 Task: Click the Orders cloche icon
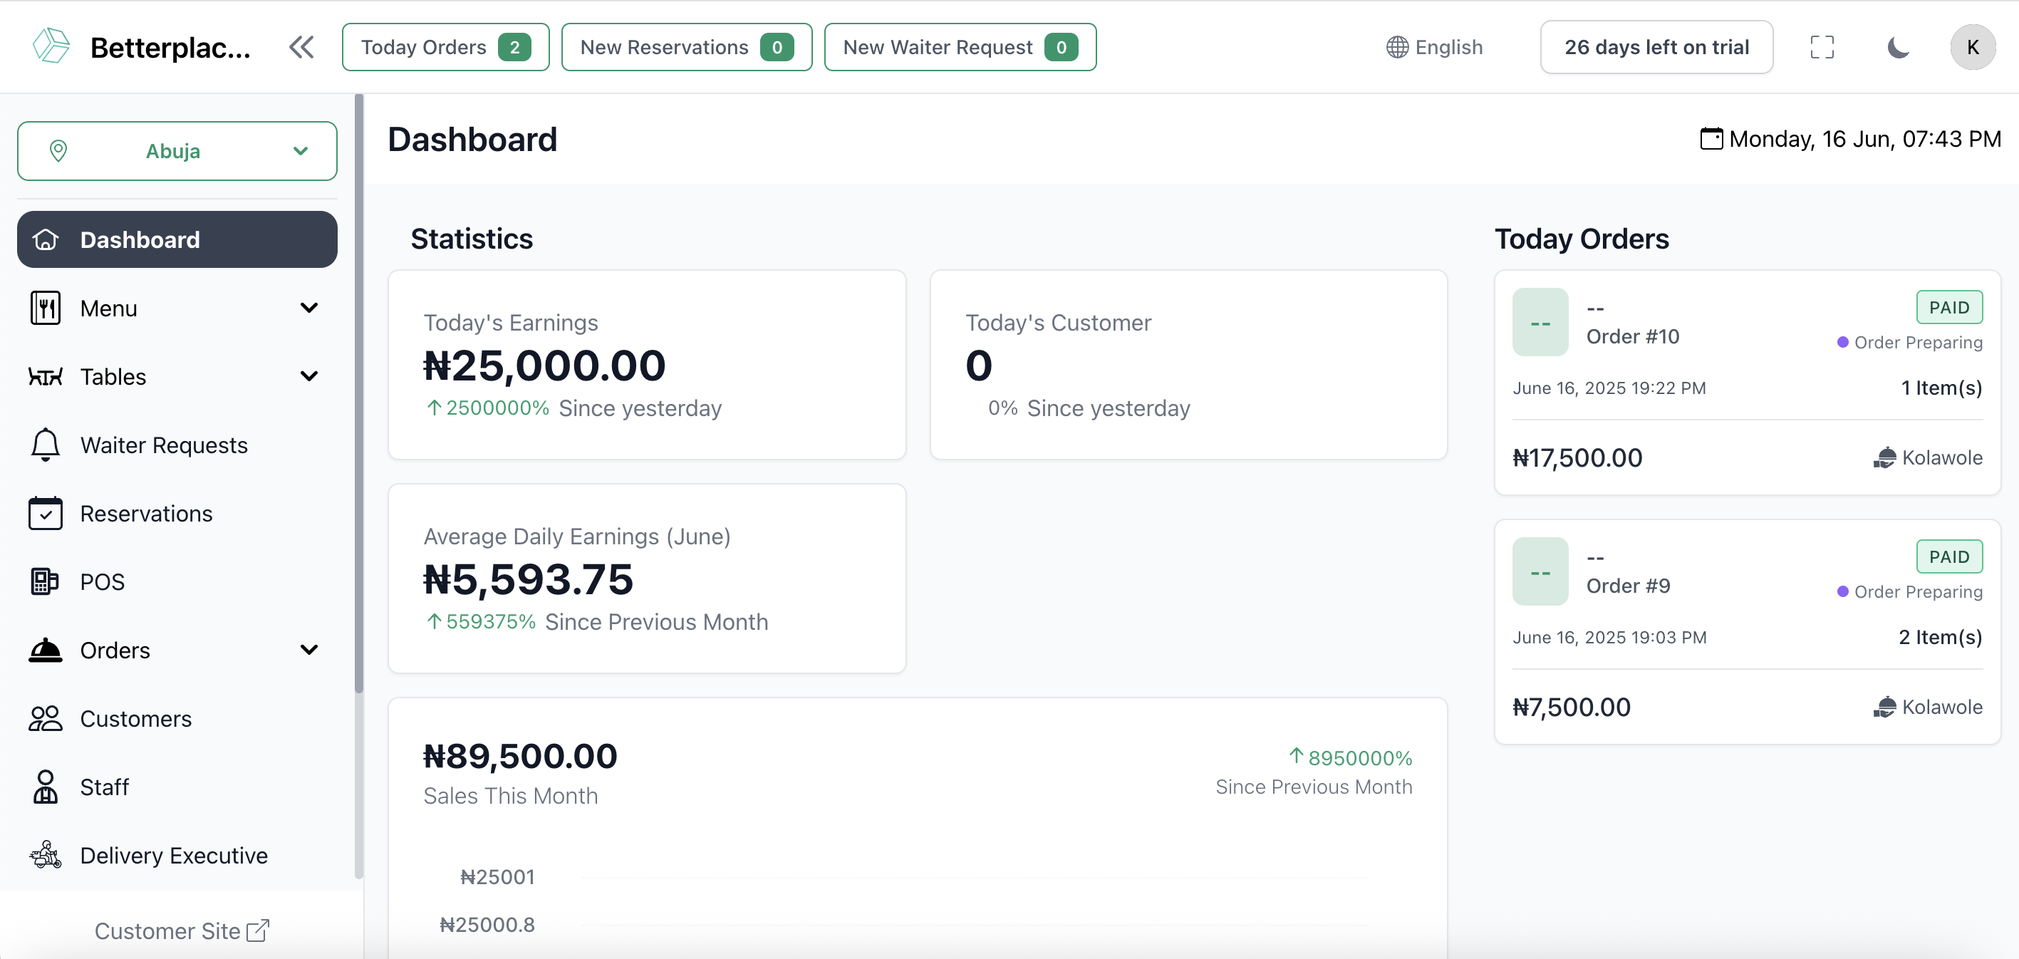46,650
